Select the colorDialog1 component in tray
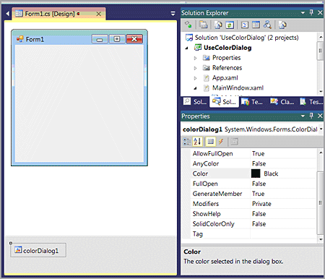Screen dimensions: 325x279 coord(38,250)
